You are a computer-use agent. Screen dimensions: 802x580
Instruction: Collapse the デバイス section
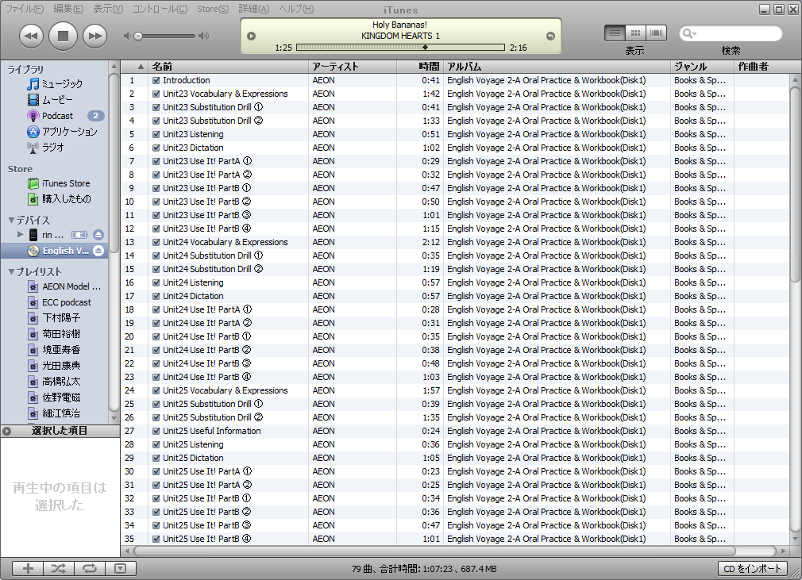coord(11,221)
